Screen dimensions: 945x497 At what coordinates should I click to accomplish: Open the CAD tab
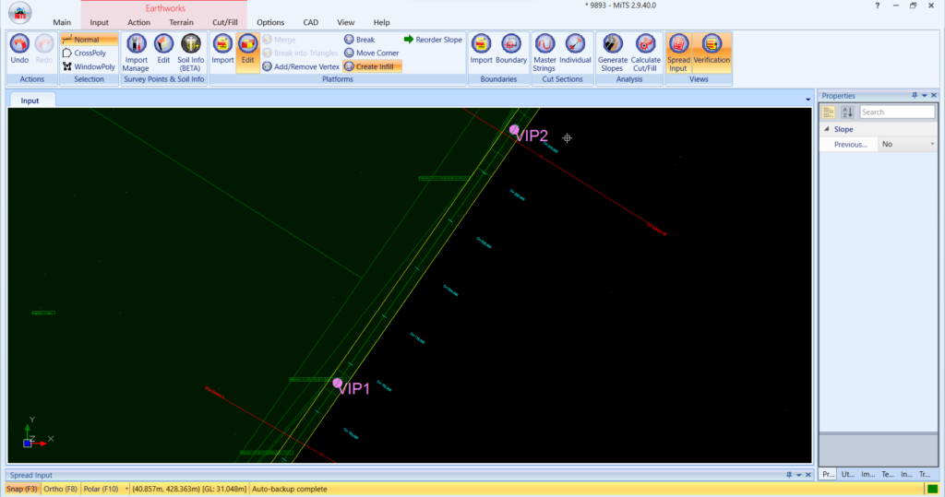click(x=311, y=22)
